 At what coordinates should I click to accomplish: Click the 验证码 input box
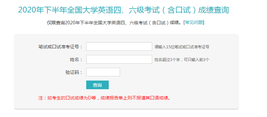(x=103, y=72)
